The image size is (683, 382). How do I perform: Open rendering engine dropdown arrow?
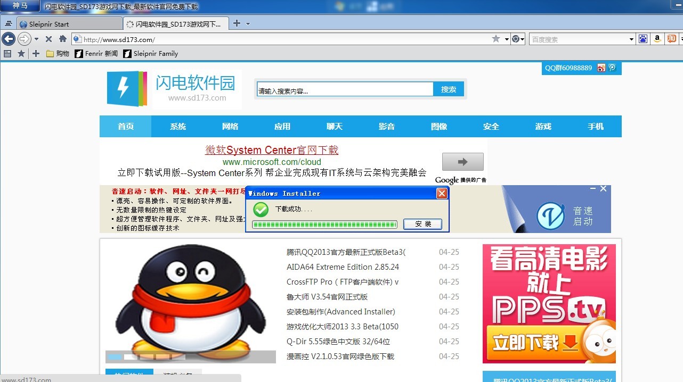(523, 39)
